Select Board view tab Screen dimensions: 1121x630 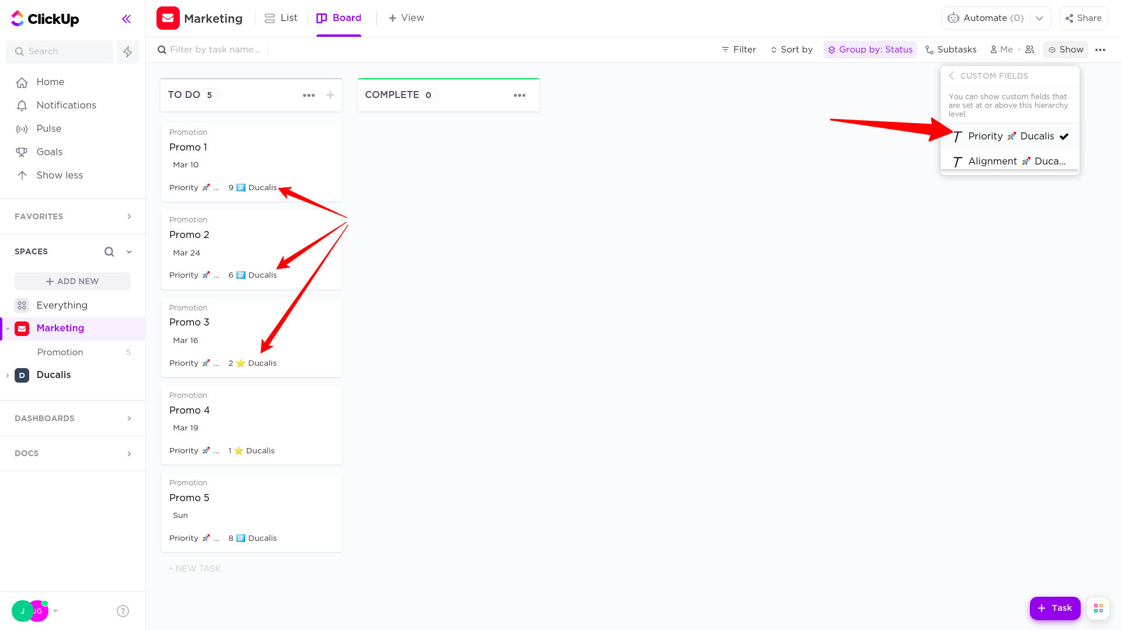pyautogui.click(x=339, y=18)
